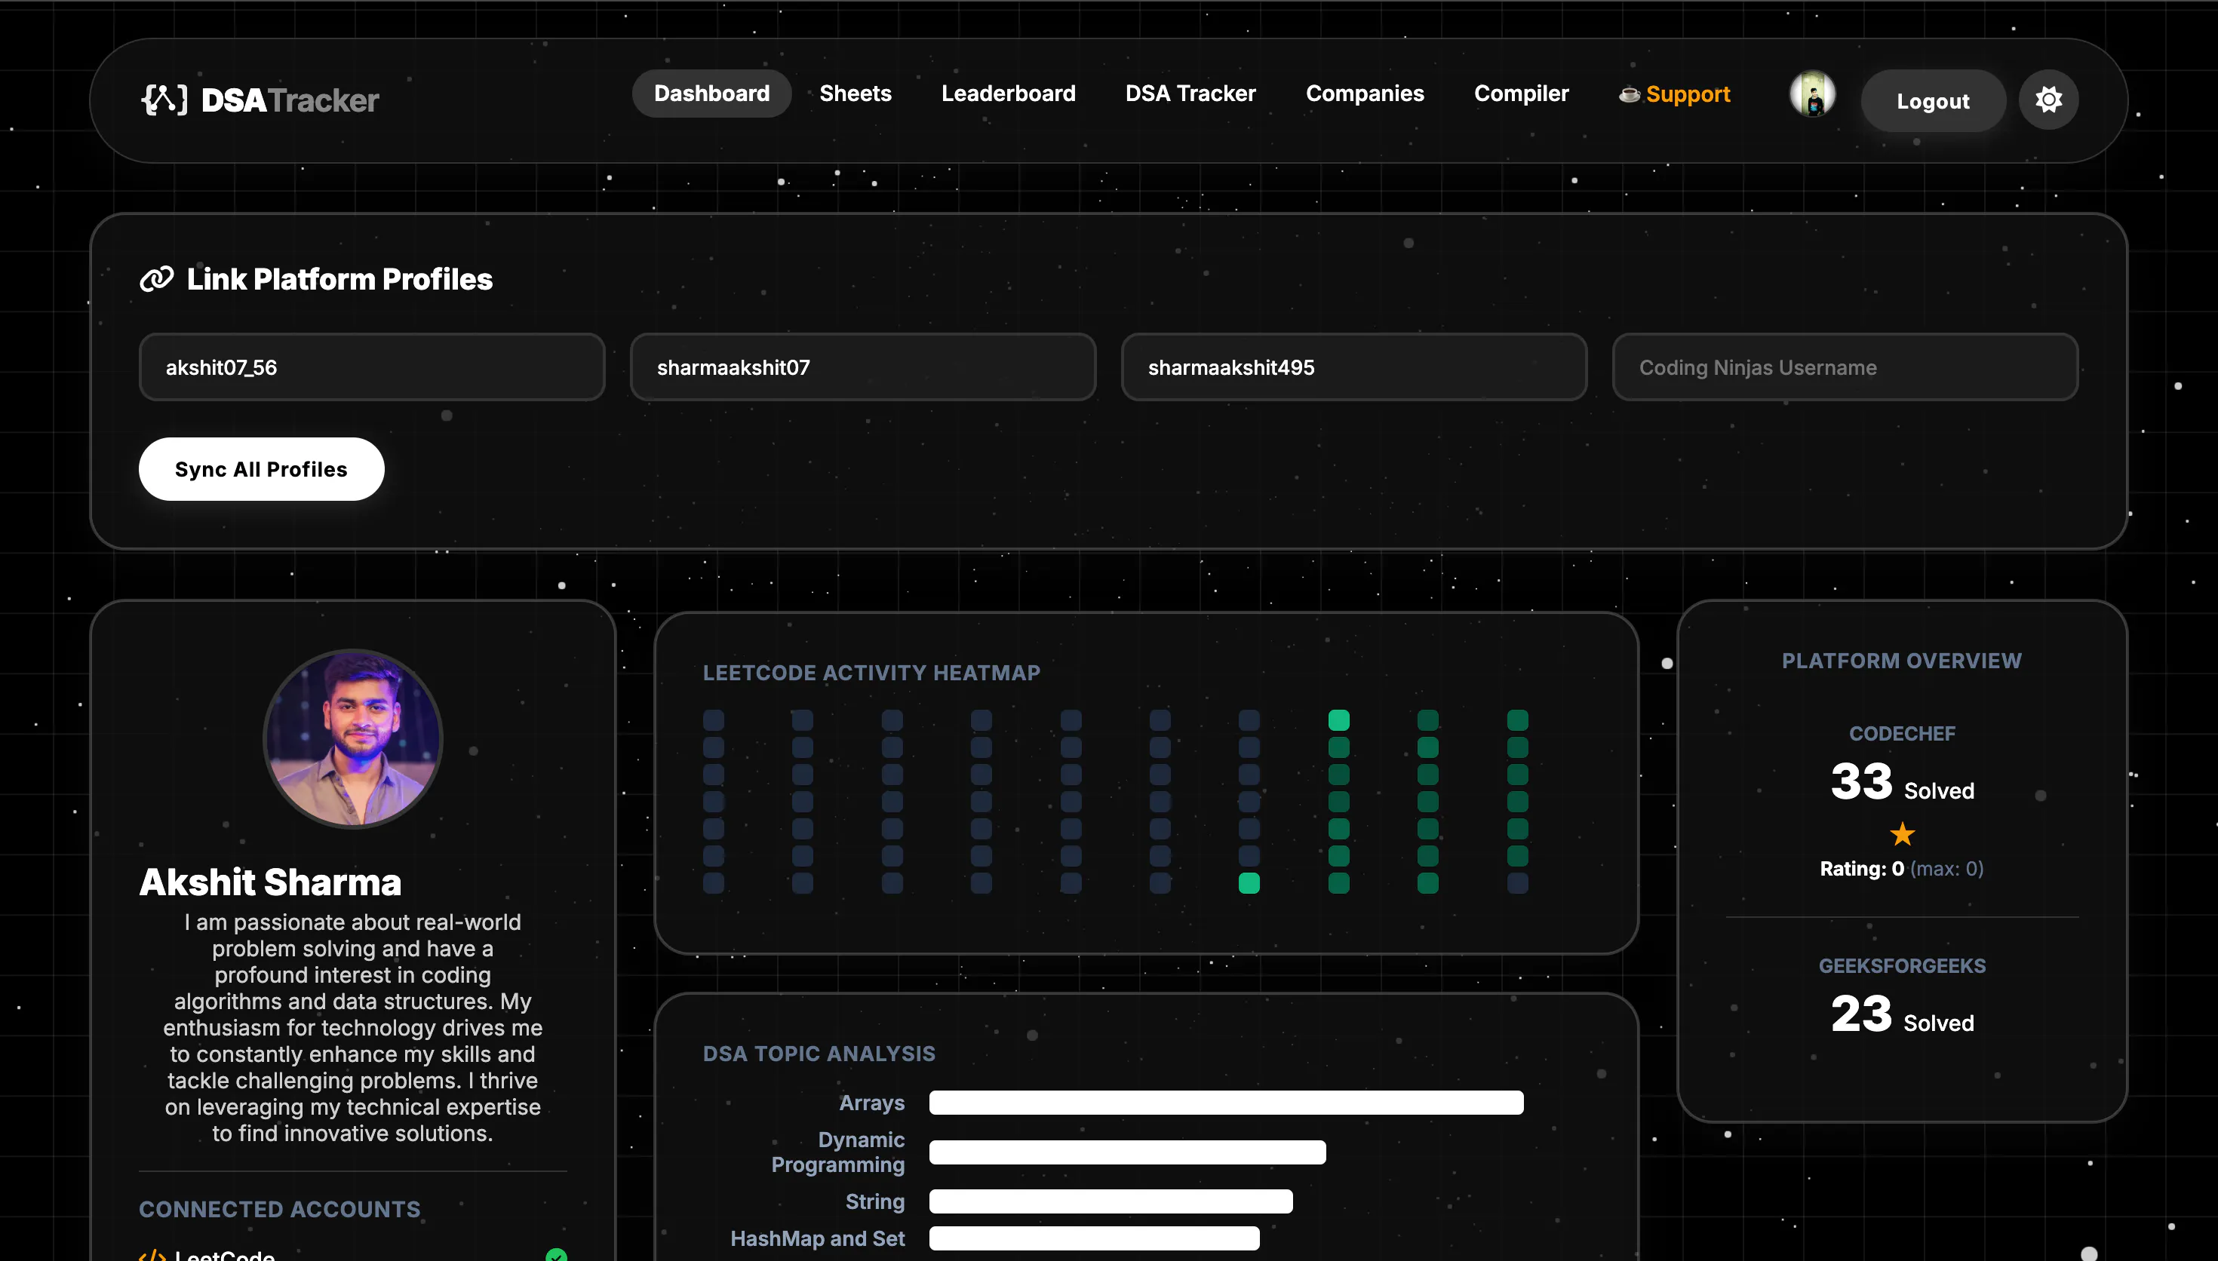Open the Compiler page
Screen dimensions: 2218x1261
[1522, 94]
